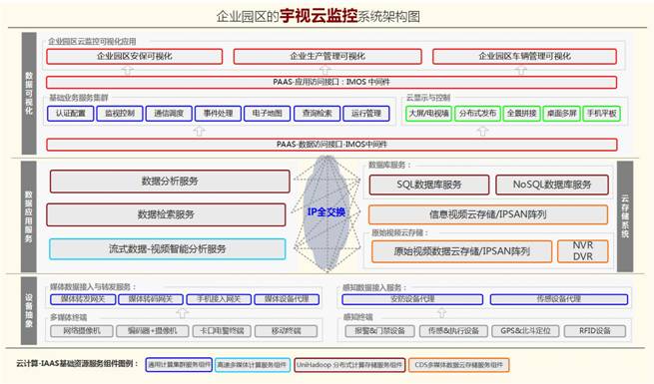Image resolution: width=654 pixels, height=384 pixels.
Task: Click the GPS&北斗定位 terminal box
Action: [x=525, y=331]
